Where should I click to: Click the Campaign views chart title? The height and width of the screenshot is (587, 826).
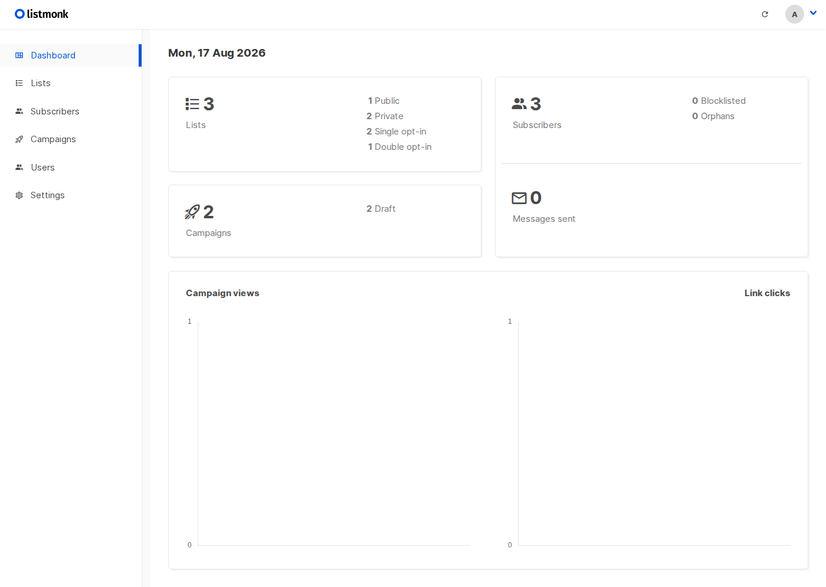click(x=222, y=293)
